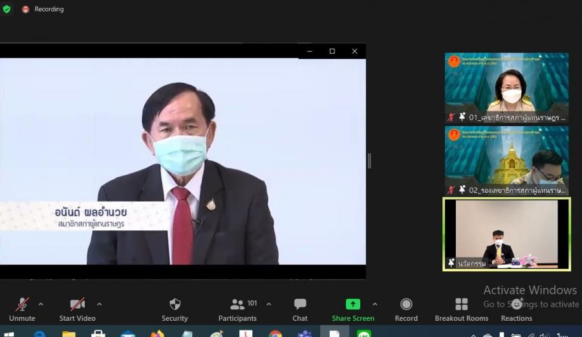Expand the audio options arrow beside Unmute
The width and height of the screenshot is (582, 337).
[x=41, y=304]
